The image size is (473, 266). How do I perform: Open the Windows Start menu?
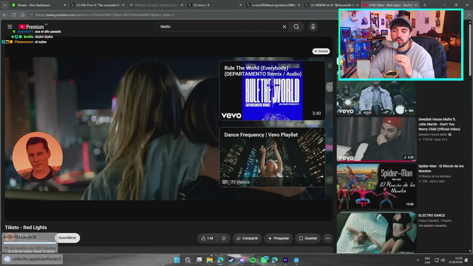tap(177, 260)
